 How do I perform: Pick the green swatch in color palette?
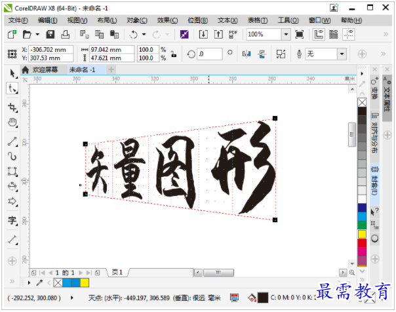coord(362,225)
